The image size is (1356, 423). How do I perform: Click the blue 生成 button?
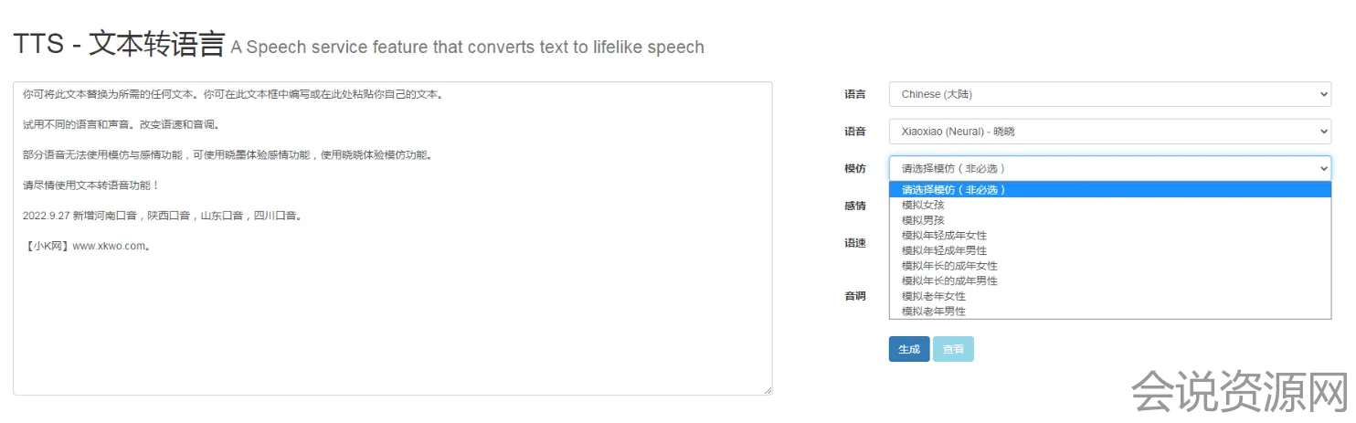[908, 349]
